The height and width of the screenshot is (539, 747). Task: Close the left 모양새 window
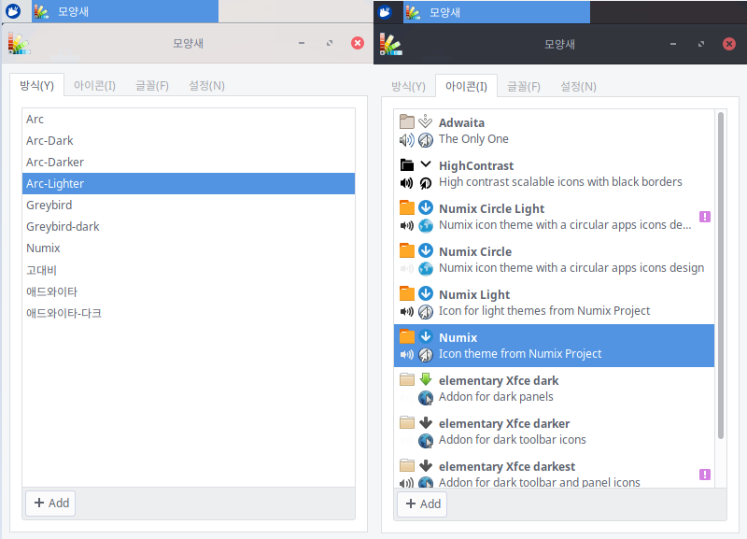click(358, 43)
